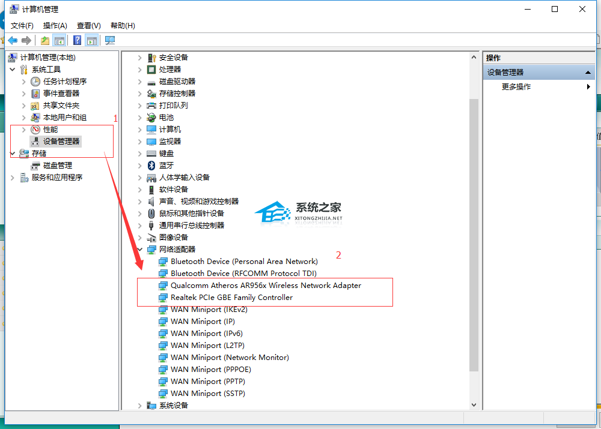The image size is (601, 429).
Task: Select Storage (存储) tree item
Action: 38,154
